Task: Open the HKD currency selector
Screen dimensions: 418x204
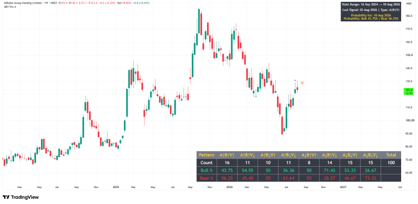Action: coord(408,4)
